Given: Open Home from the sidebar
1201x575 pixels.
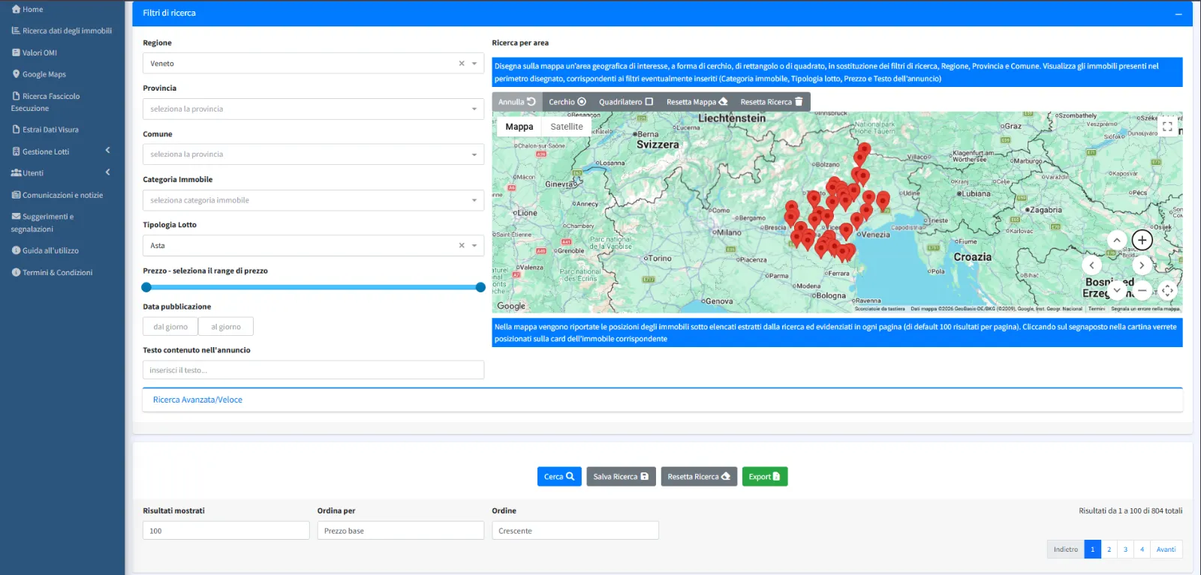Looking at the screenshot, I should (x=27, y=9).
